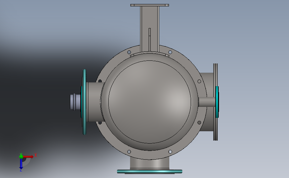Select the thin vertical rib inside the top duct

click(x=149, y=39)
